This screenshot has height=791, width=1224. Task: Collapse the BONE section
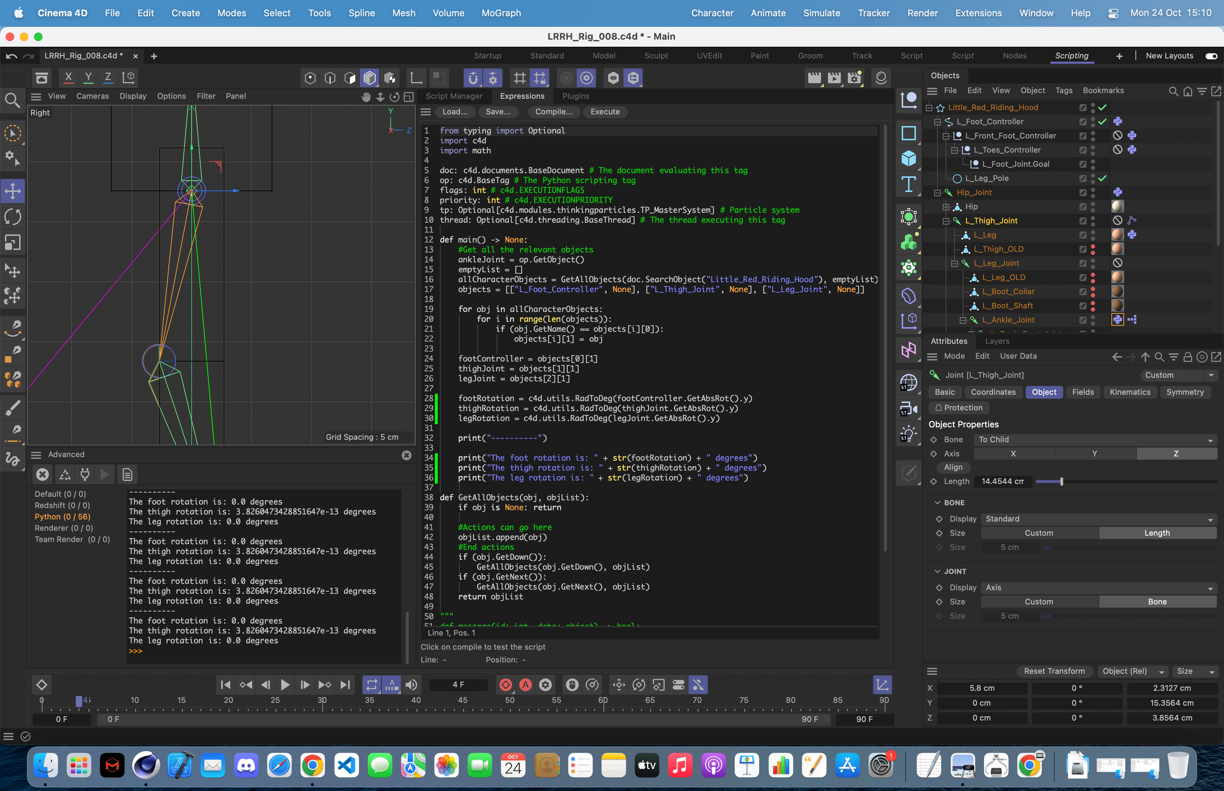click(937, 503)
